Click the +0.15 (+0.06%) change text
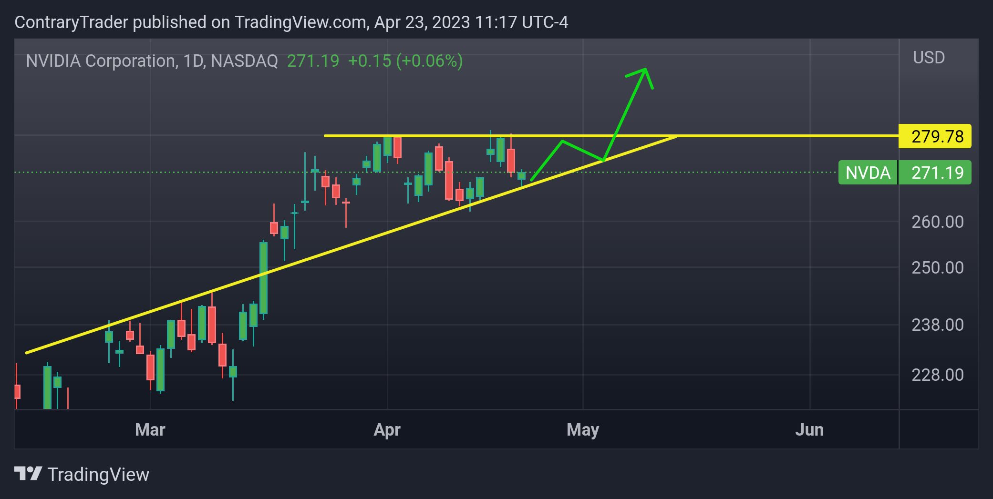993x499 pixels. [405, 61]
